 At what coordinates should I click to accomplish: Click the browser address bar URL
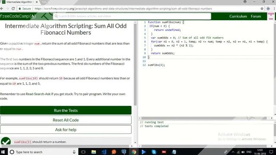(x=123, y=9)
